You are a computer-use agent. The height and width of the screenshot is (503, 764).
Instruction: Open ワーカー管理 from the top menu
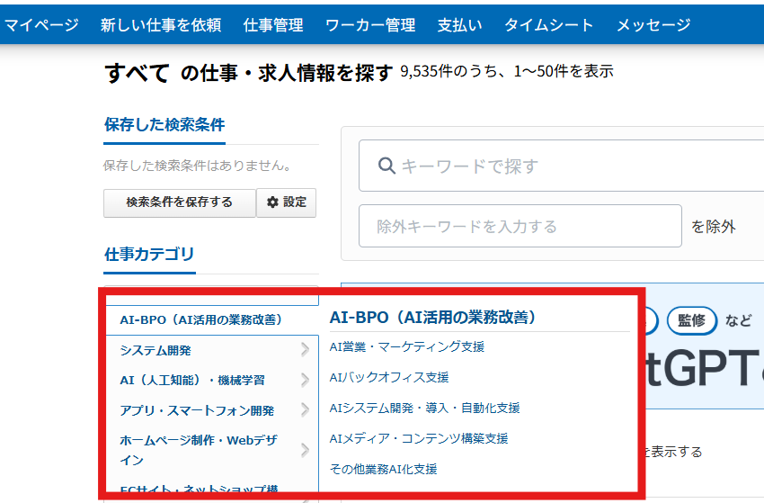370,25
